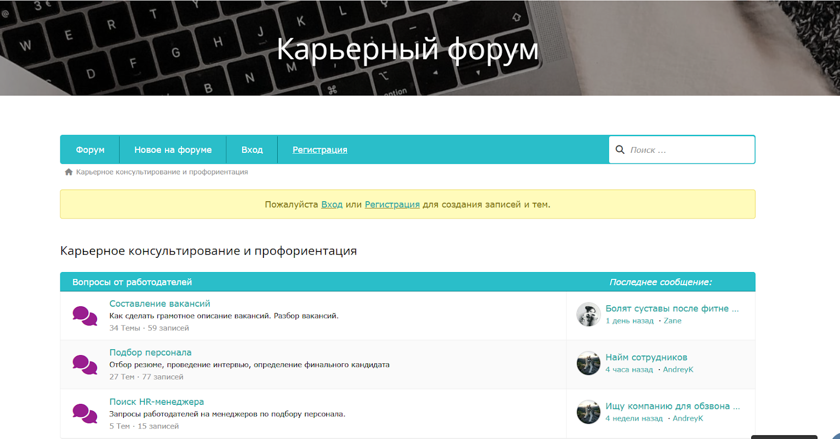Click the 1 день назад timestamp

coord(629,321)
